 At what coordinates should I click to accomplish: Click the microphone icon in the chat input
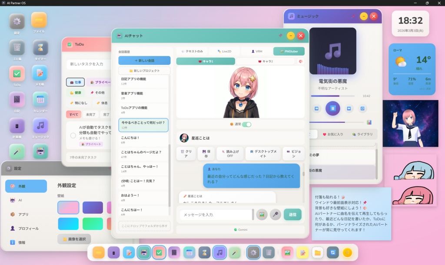[275, 215]
